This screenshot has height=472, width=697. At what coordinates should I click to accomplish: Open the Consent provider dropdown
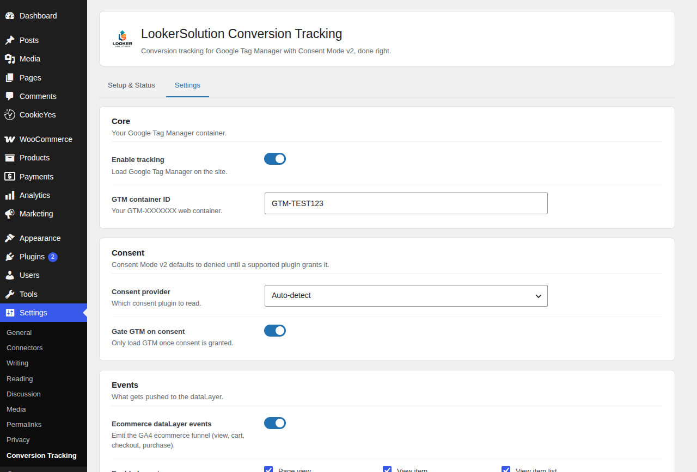pyautogui.click(x=406, y=296)
